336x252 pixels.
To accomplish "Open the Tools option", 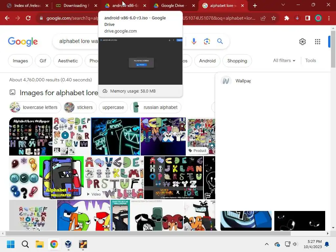I will click(x=310, y=61).
